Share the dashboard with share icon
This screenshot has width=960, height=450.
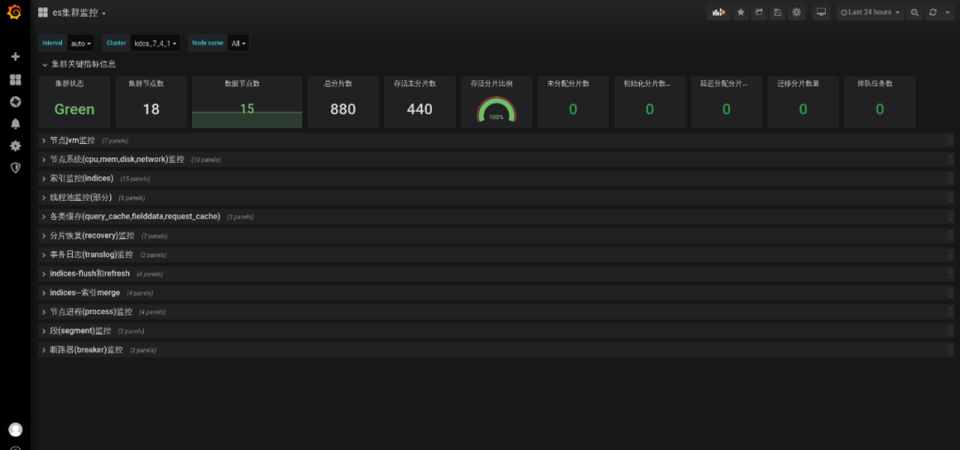point(759,12)
